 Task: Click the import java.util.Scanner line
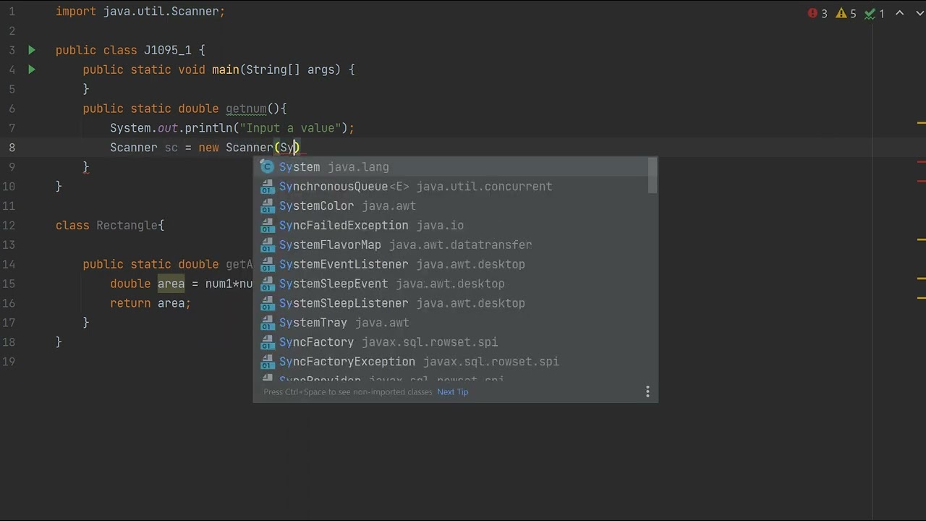140,12
